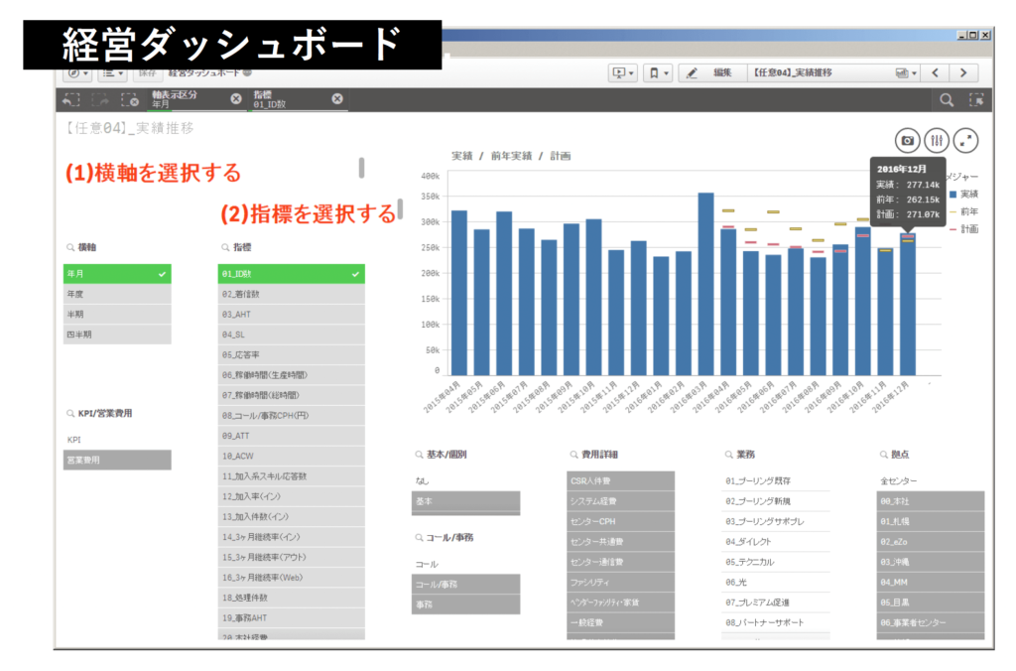Clear all selections icon

pyautogui.click(x=130, y=100)
